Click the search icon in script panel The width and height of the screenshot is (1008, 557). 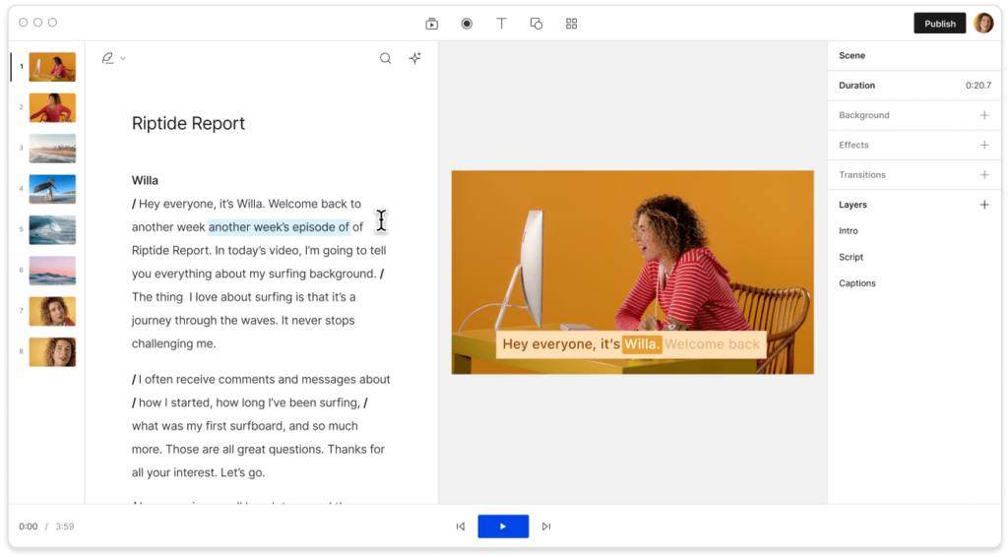point(386,58)
